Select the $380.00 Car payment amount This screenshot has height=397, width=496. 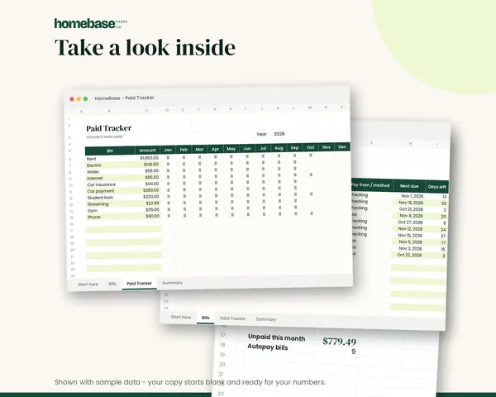[x=148, y=190]
